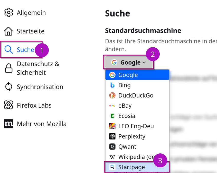This screenshot has width=217, height=173.
Task: Click the Firefox Labs flask icon
Action: click(x=8, y=105)
